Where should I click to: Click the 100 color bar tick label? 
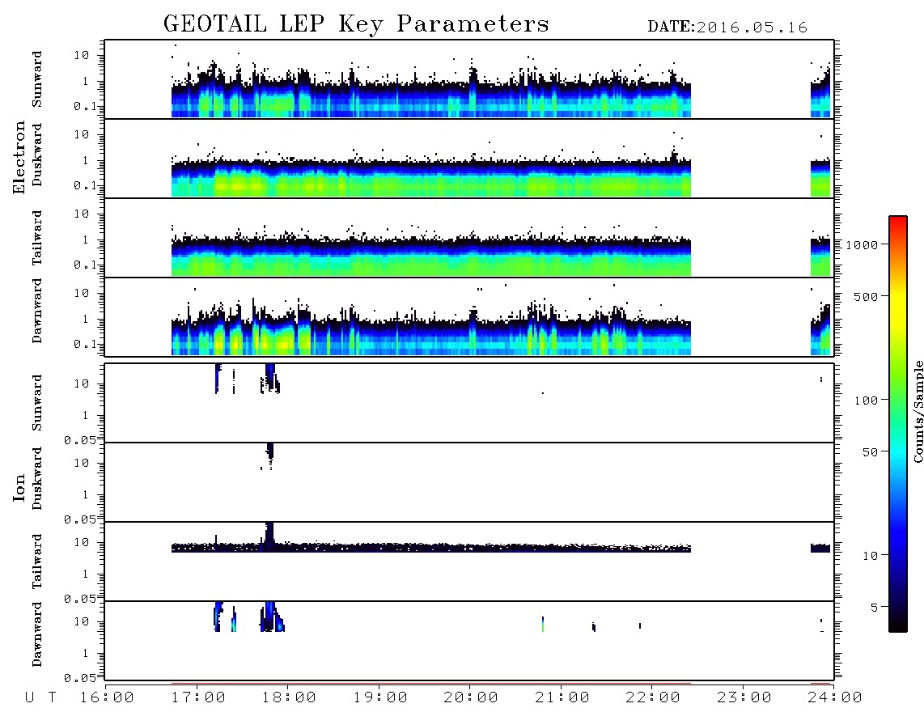tap(867, 400)
